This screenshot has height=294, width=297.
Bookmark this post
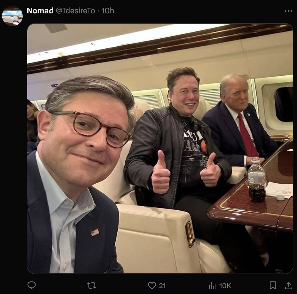273,285
